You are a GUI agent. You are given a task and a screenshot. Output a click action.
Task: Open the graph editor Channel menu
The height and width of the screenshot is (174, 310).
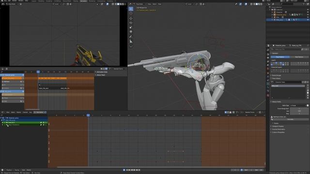tap(25, 112)
